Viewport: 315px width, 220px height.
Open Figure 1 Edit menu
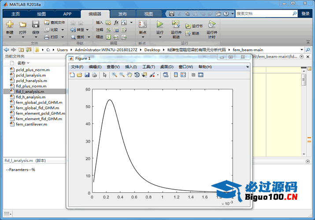click(95, 67)
